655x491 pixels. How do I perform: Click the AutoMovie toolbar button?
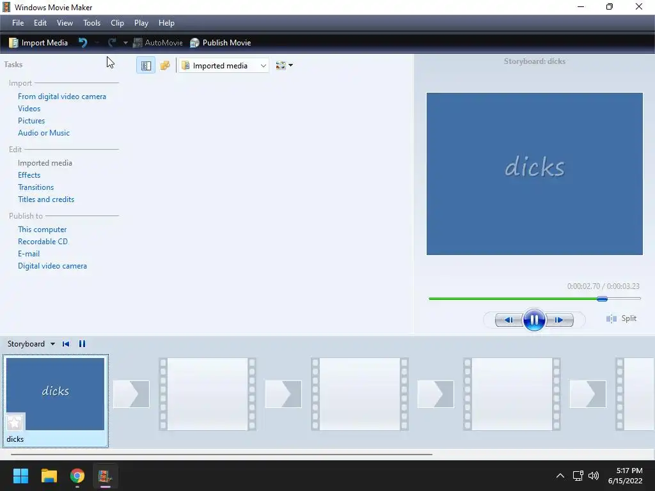tap(158, 43)
